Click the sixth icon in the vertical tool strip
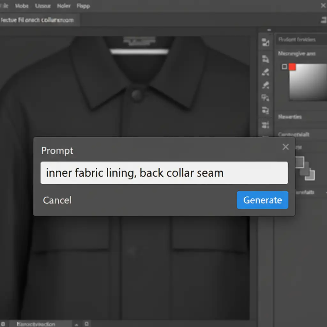 (265, 111)
